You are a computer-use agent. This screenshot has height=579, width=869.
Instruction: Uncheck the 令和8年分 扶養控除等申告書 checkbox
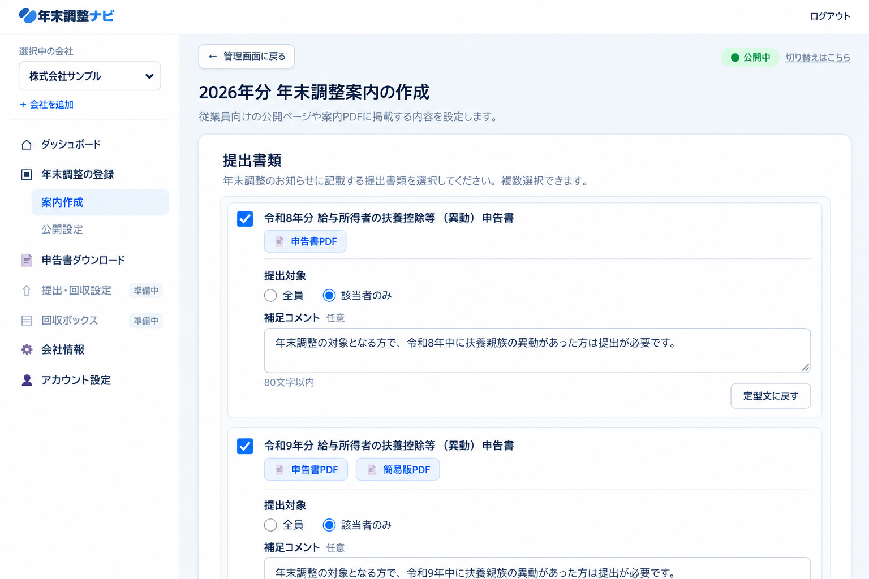245,219
